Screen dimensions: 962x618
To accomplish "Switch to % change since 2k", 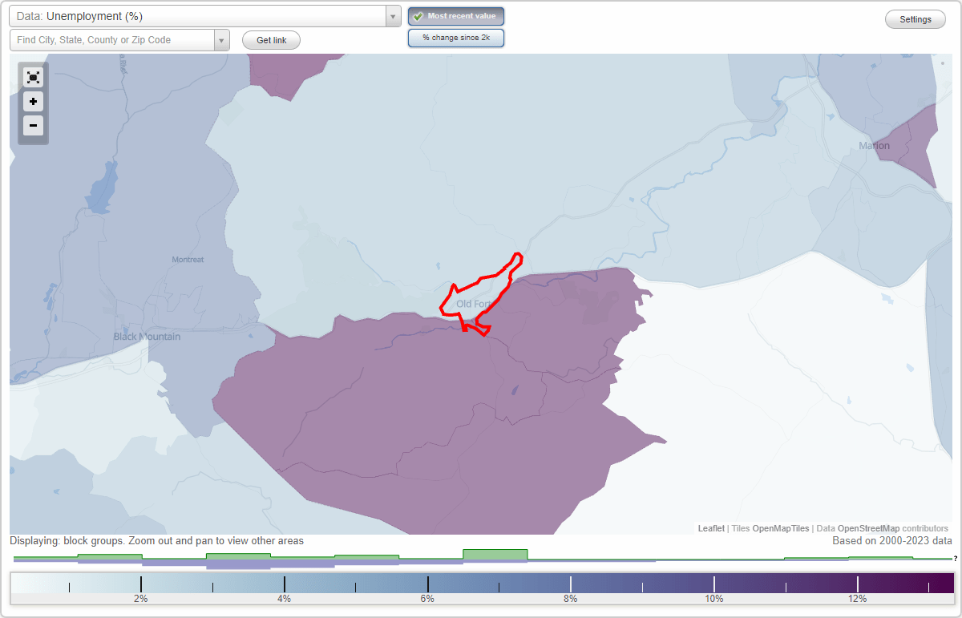I will pos(456,38).
